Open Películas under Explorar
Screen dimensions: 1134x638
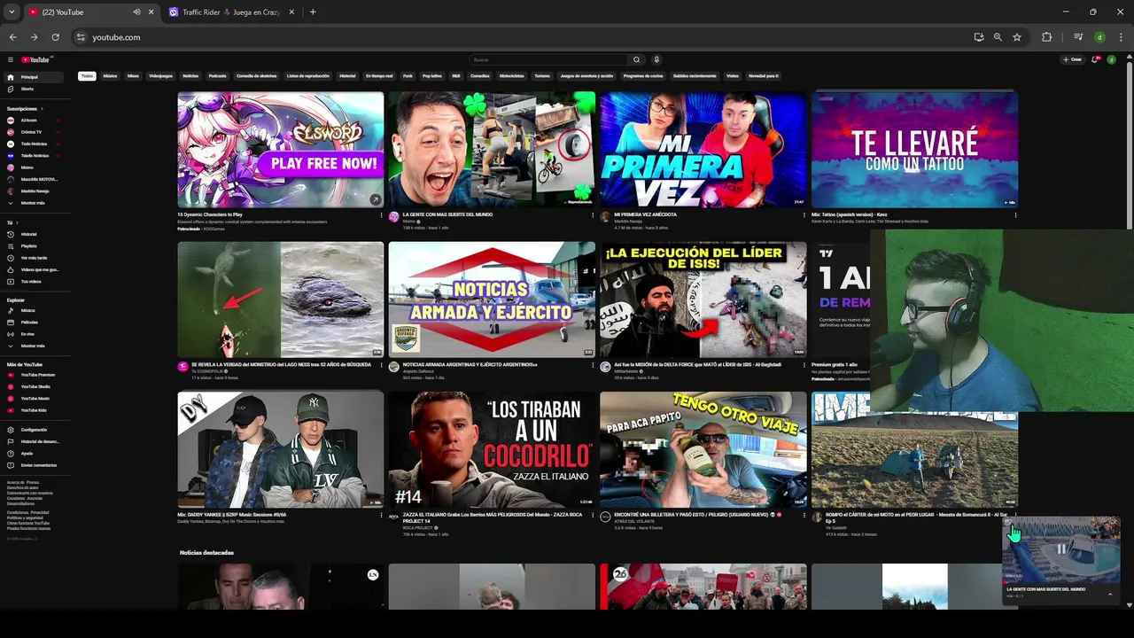click(x=34, y=322)
